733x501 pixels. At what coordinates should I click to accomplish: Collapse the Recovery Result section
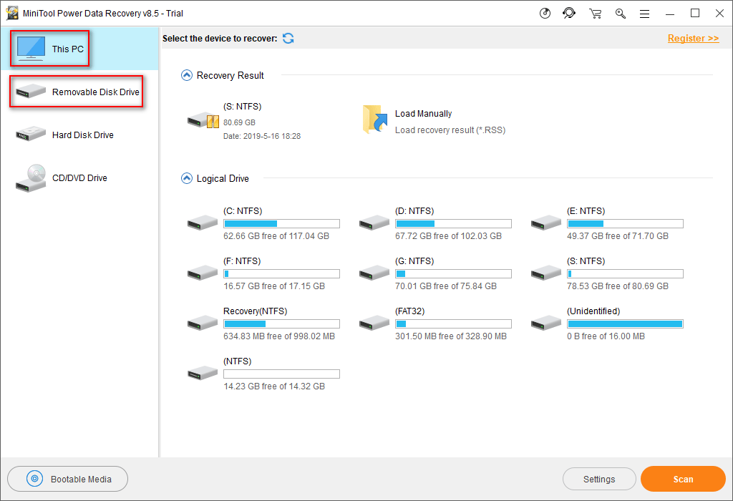[x=185, y=75]
